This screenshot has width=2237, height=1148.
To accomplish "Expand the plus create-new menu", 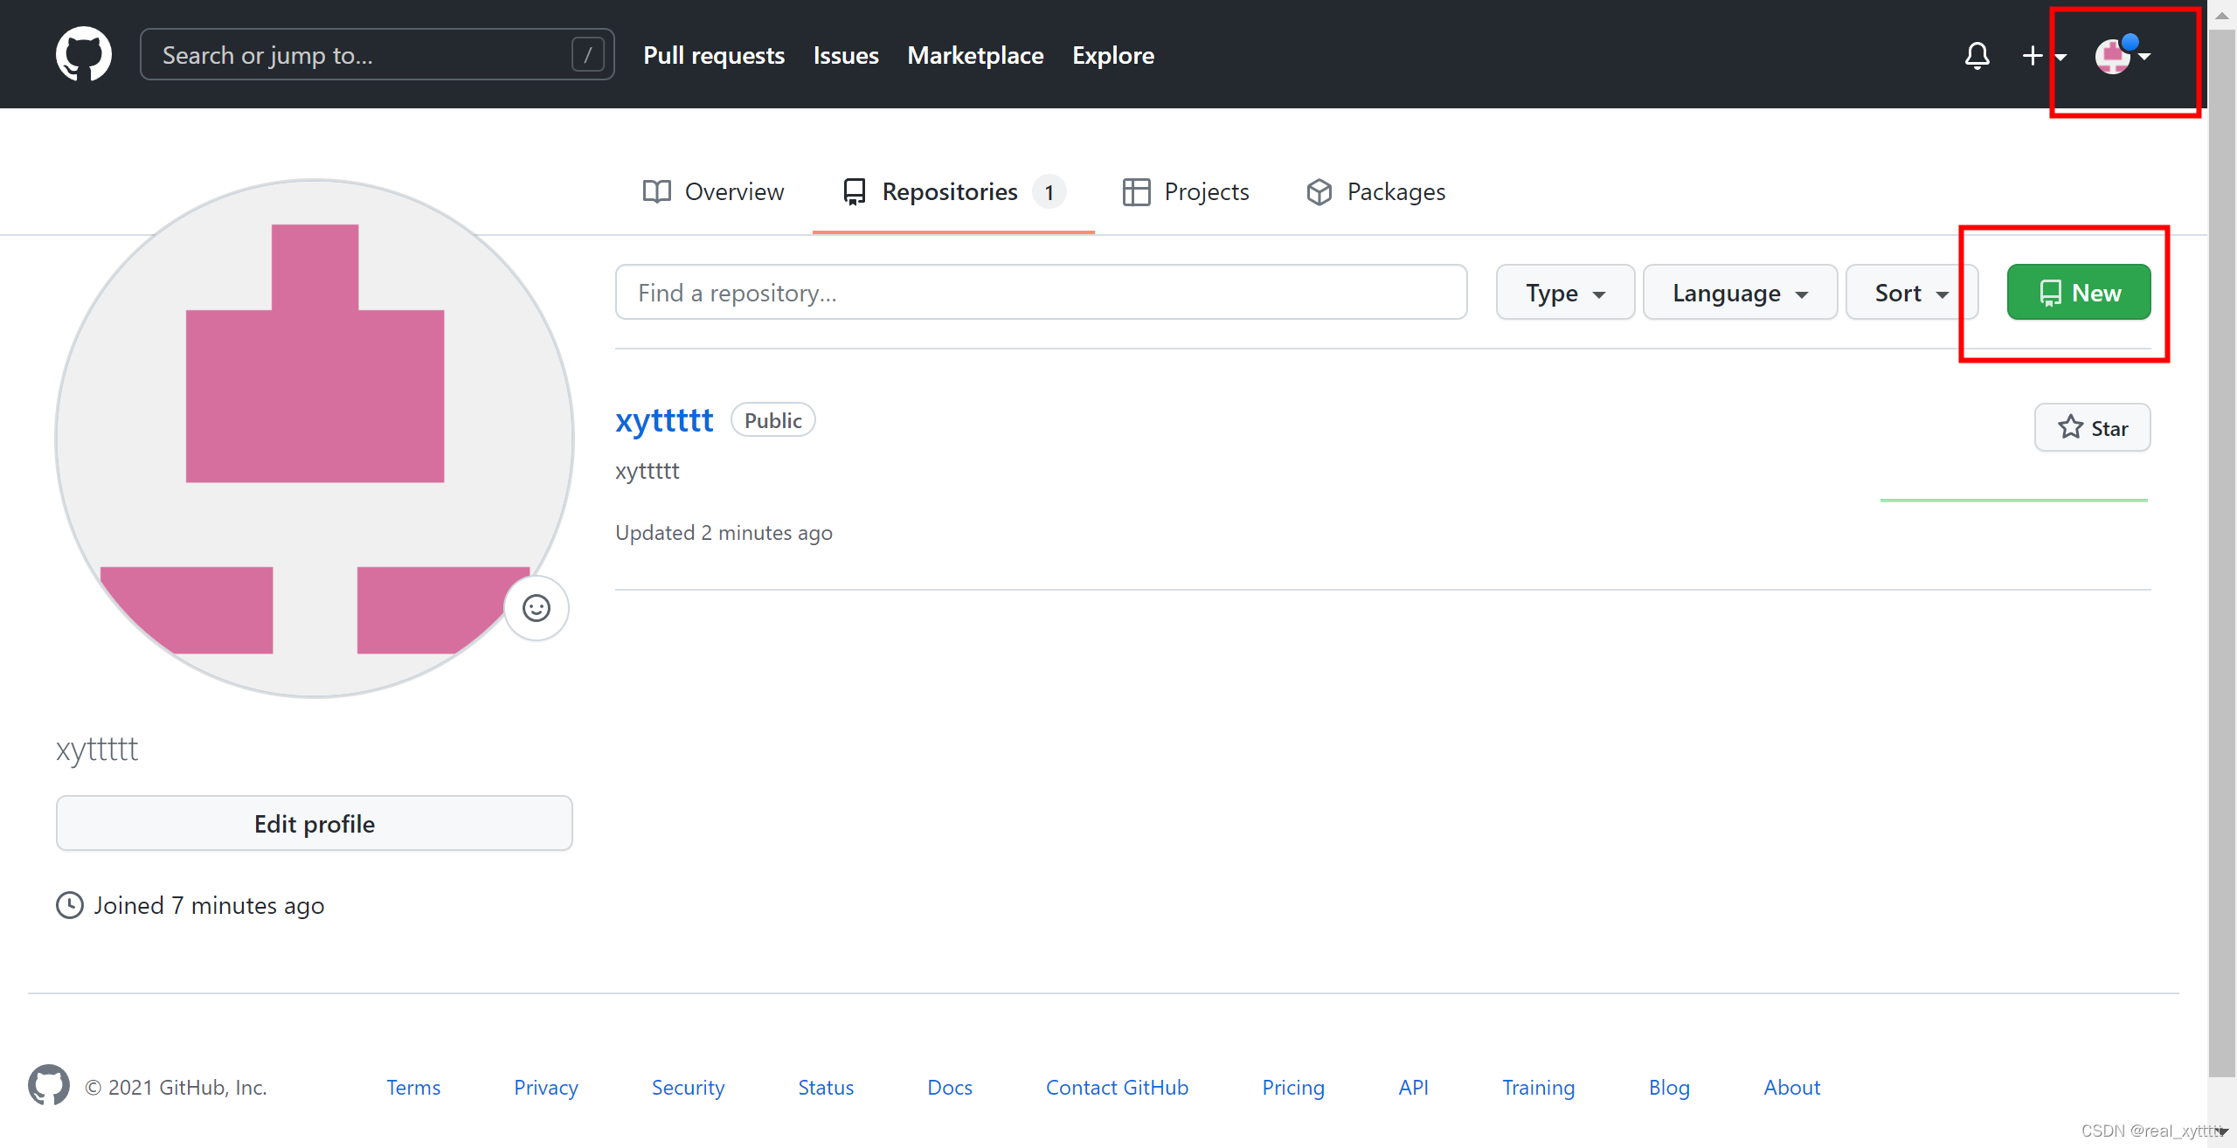I will (x=2043, y=55).
